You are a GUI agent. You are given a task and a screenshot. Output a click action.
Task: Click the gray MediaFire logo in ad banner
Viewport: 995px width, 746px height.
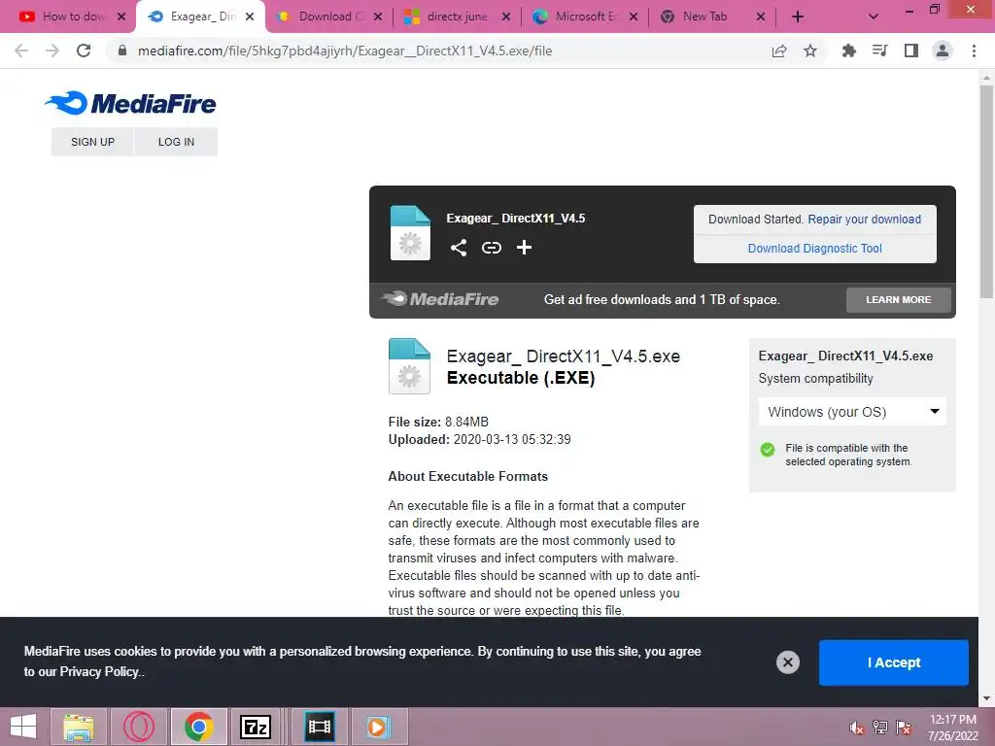[440, 299]
